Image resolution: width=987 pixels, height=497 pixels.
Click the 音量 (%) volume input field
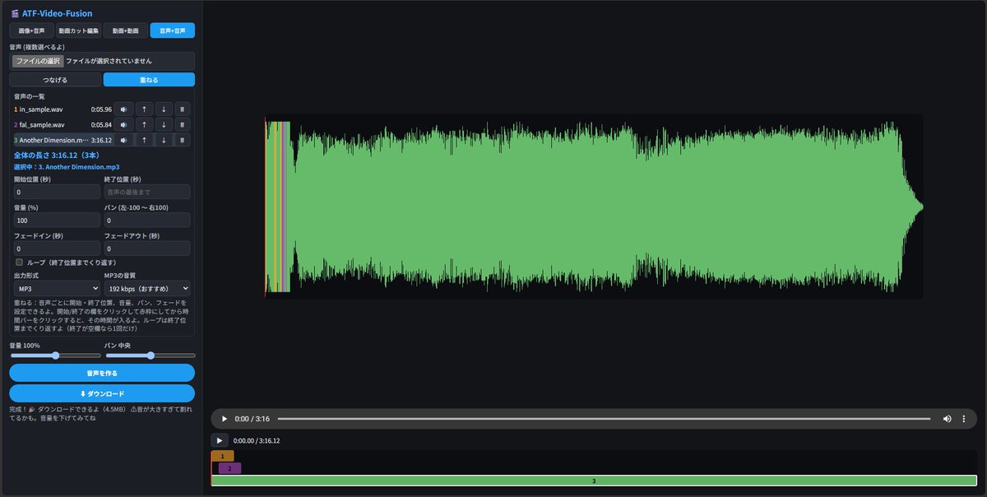[57, 220]
